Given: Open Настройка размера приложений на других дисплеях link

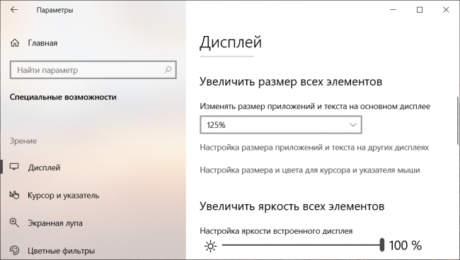Looking at the screenshot, I should tap(314, 147).
